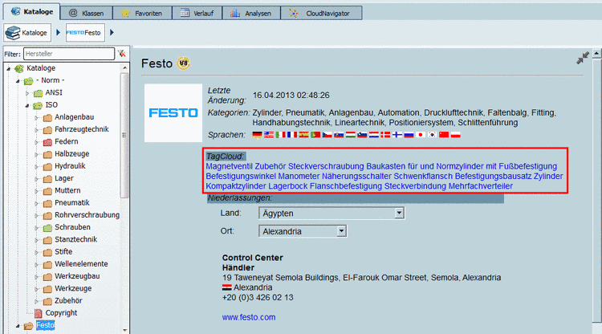Click the ANSI folder icon
This screenshot has width=602, height=334.
[x=38, y=93]
